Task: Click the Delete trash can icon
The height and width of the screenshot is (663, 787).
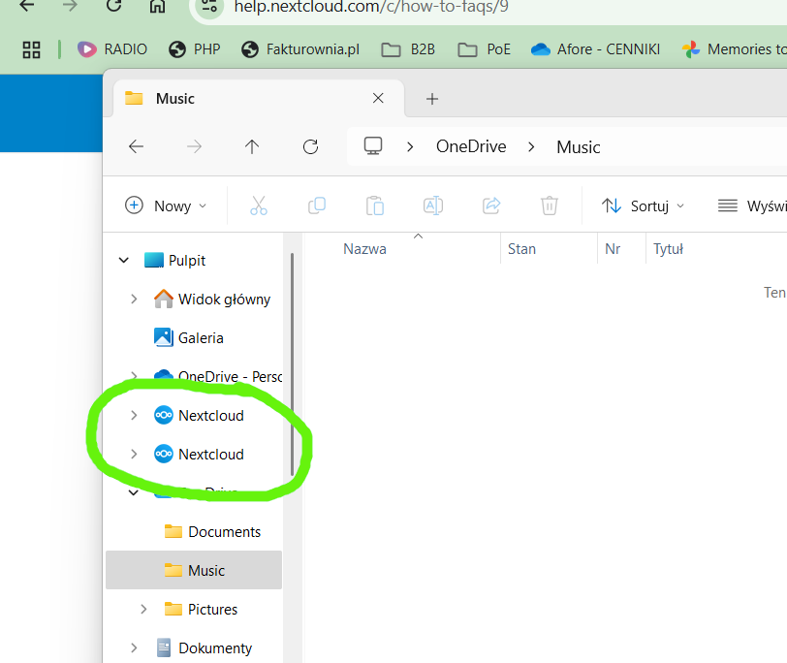Action: click(x=549, y=205)
